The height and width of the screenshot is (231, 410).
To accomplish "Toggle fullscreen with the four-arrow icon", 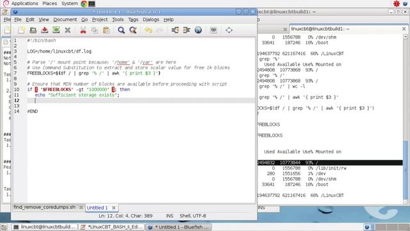I will click(x=229, y=30).
